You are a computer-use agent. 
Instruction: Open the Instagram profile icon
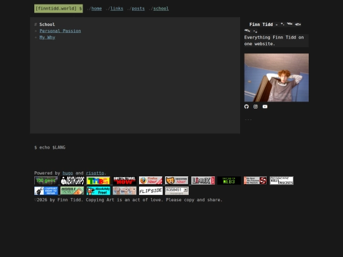pyautogui.click(x=255, y=107)
